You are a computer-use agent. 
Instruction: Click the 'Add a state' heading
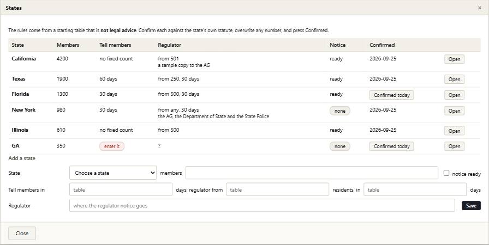pos(22,158)
